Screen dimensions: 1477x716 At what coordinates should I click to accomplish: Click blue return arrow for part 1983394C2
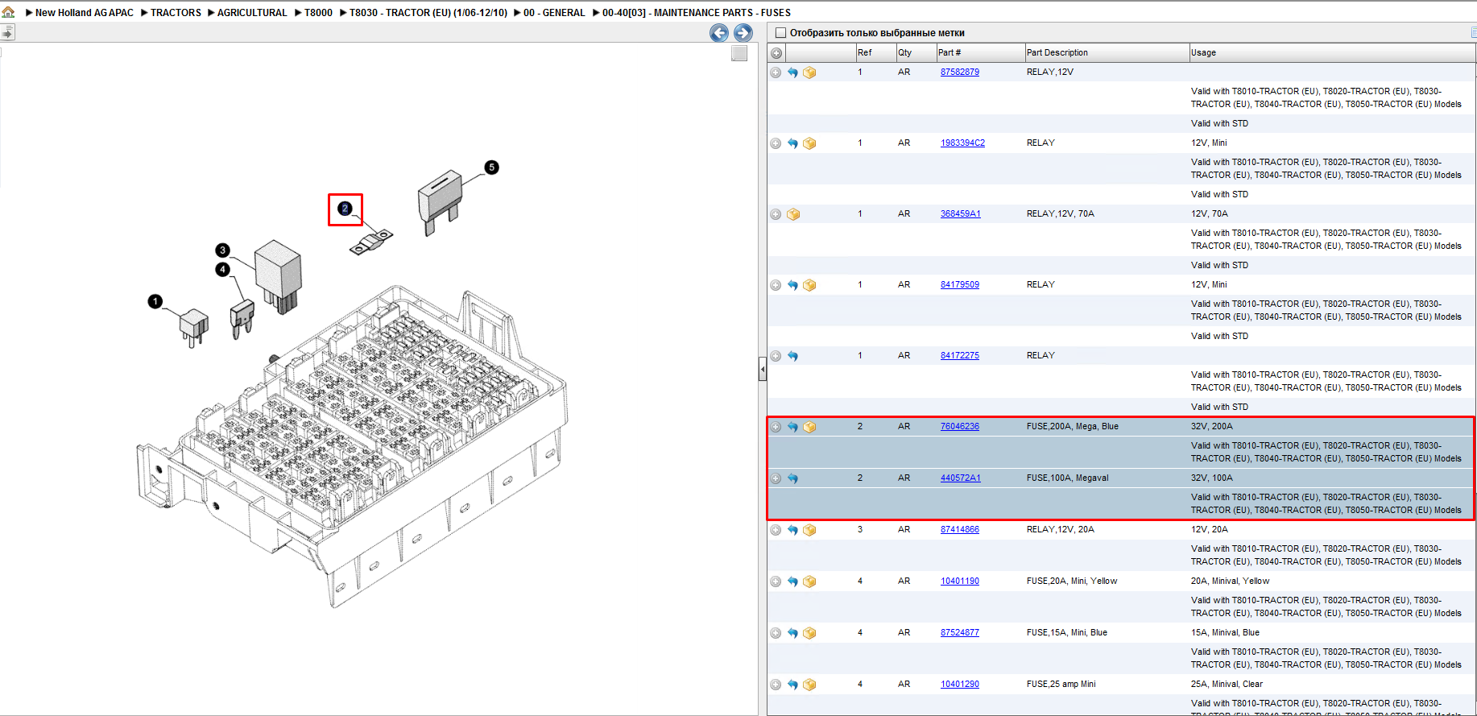tap(792, 143)
